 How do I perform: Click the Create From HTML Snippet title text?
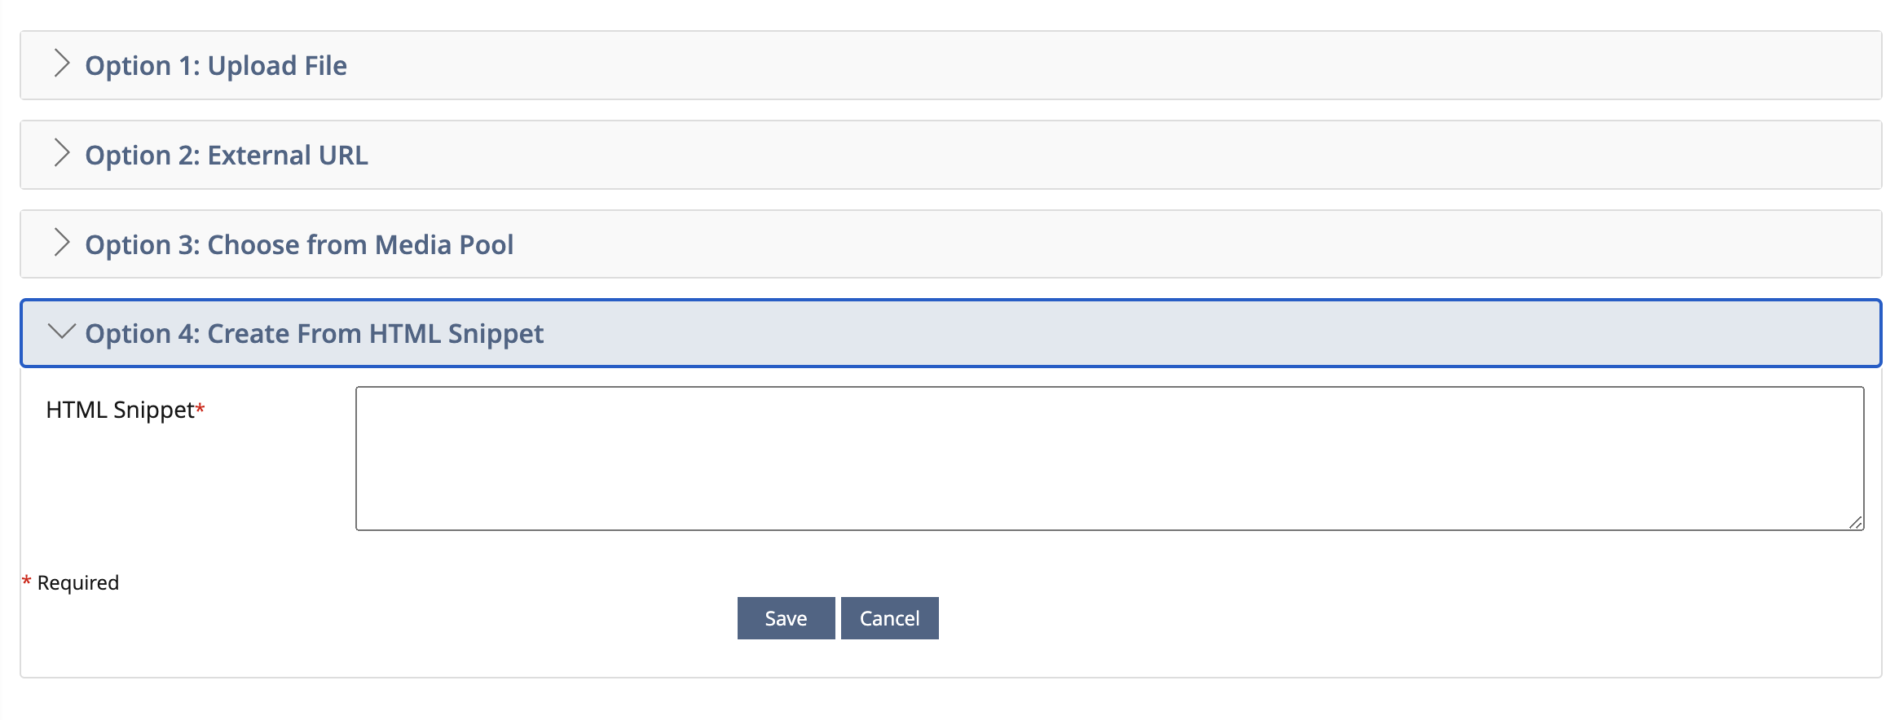coord(315,334)
